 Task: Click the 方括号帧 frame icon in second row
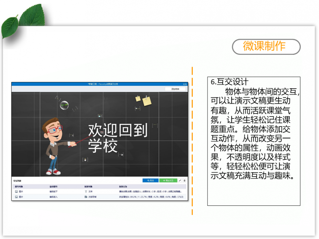(86, 197)
